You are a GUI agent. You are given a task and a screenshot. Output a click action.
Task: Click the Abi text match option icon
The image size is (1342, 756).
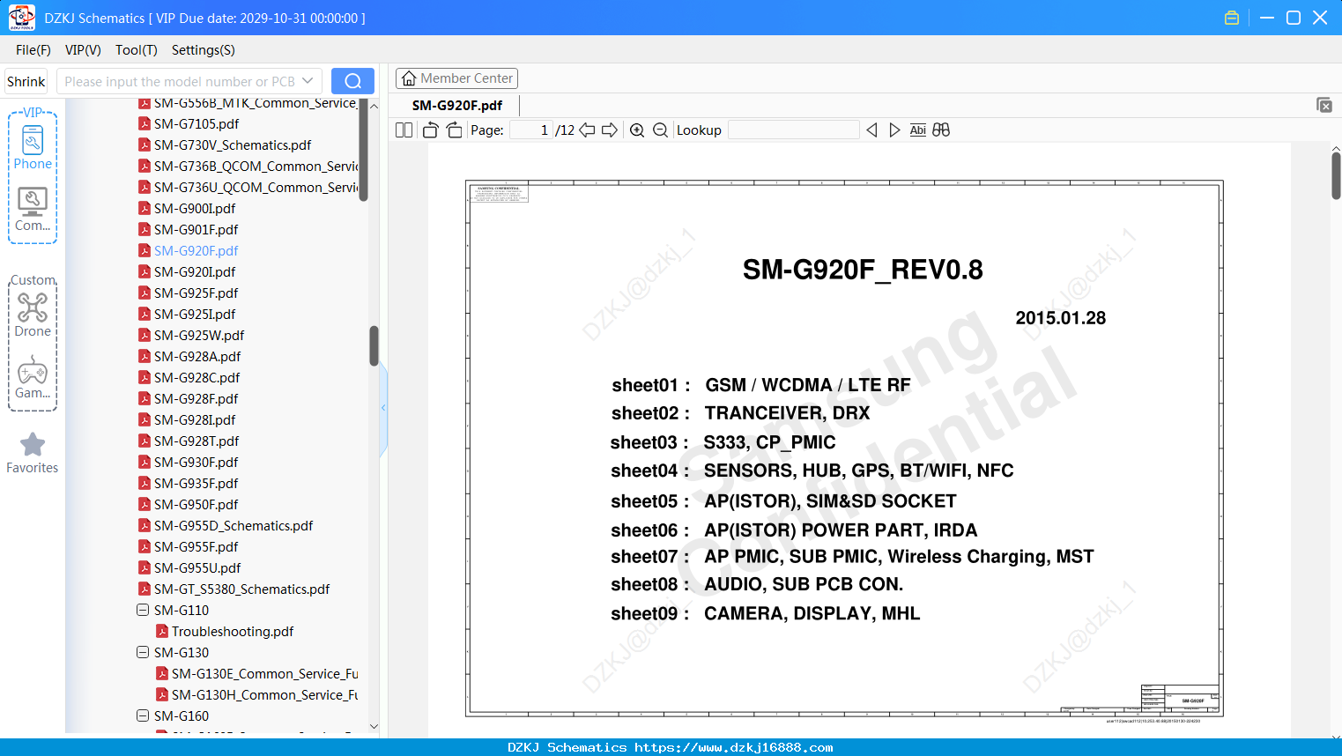[x=918, y=130]
